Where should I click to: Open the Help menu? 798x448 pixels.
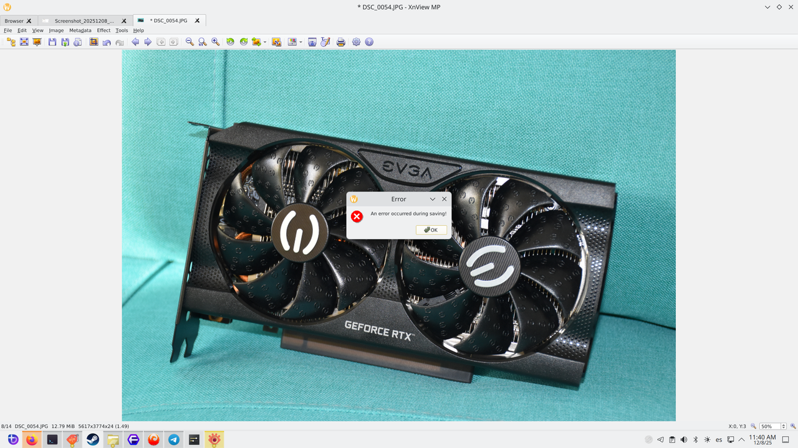[138, 30]
